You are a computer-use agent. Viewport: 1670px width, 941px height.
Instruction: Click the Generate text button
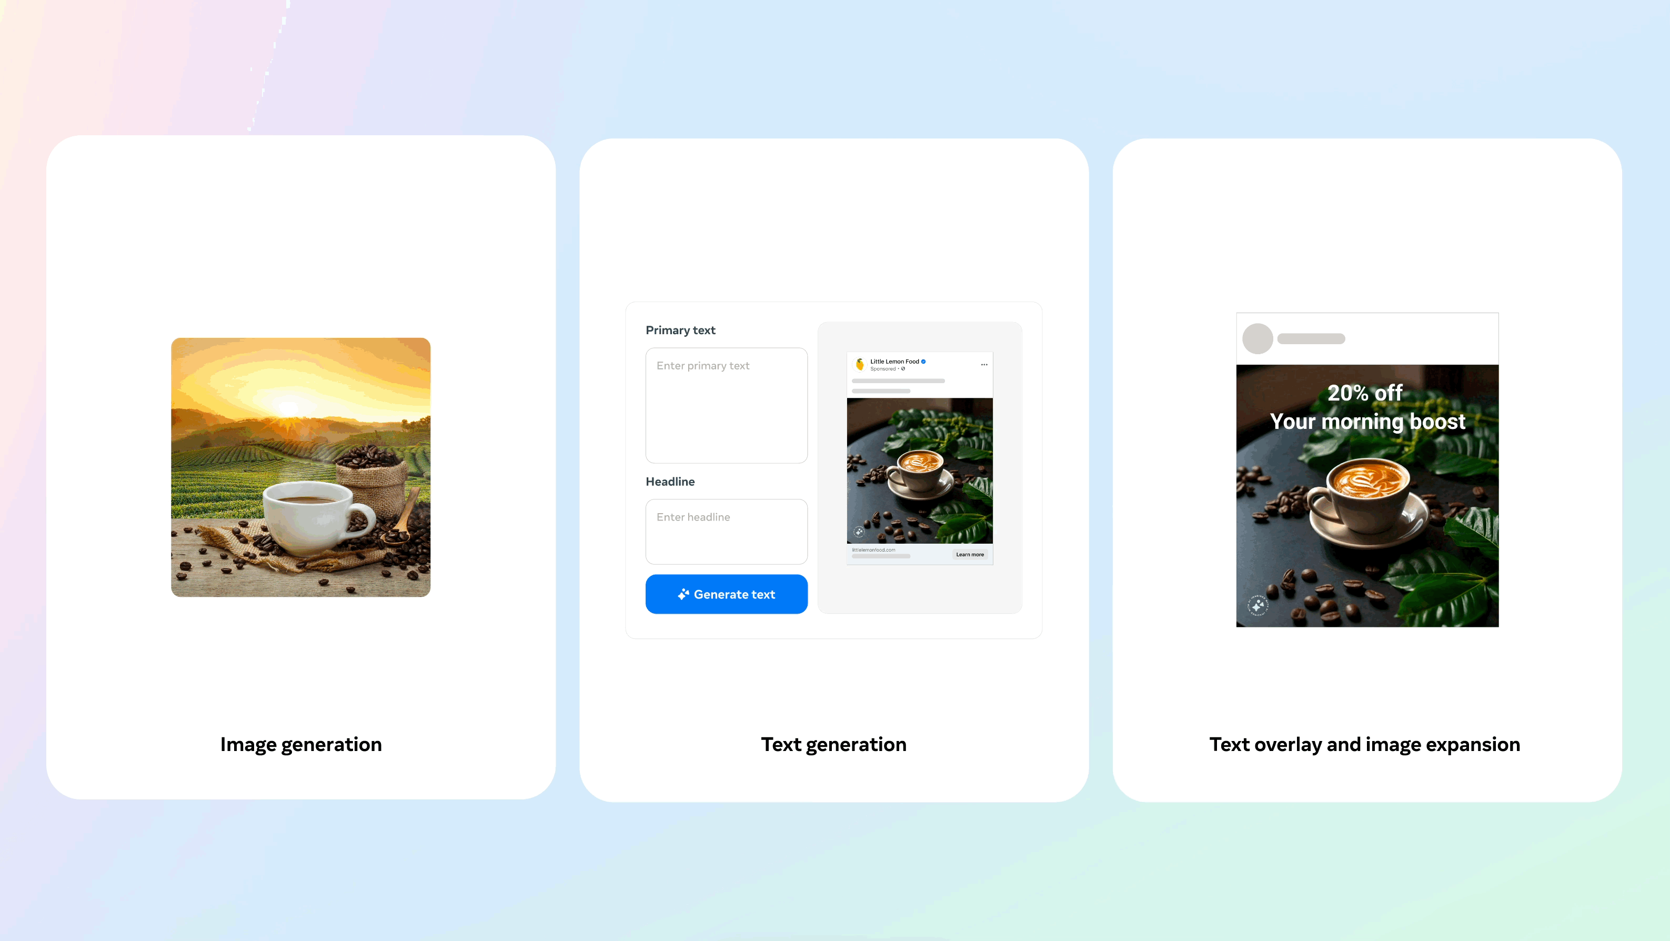tap(726, 593)
